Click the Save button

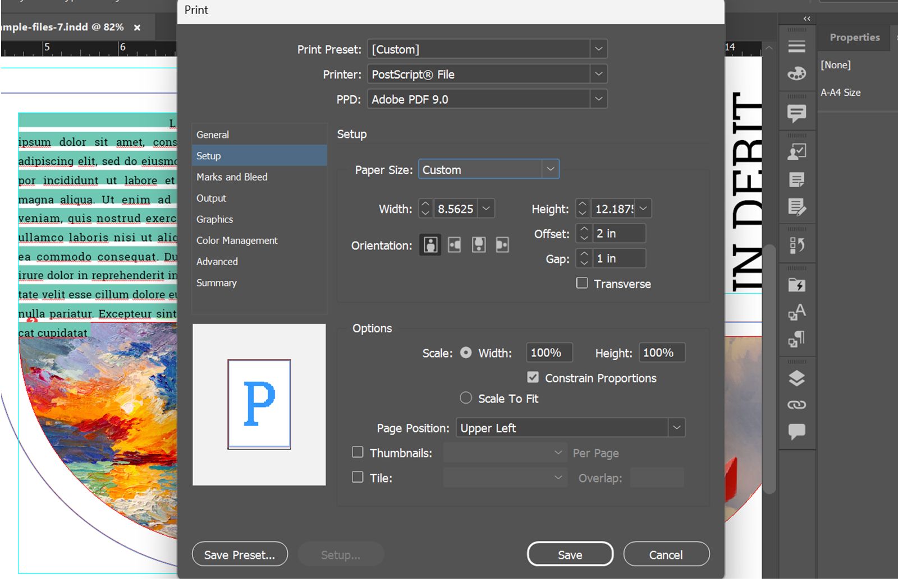[x=570, y=554]
